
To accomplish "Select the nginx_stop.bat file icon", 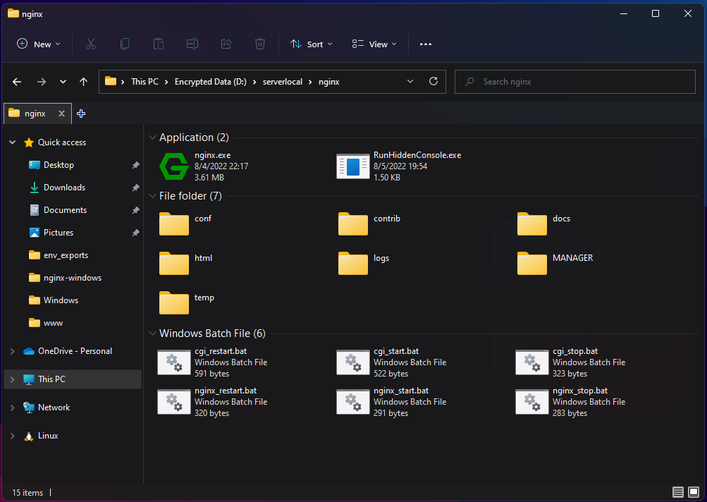I will coord(532,401).
